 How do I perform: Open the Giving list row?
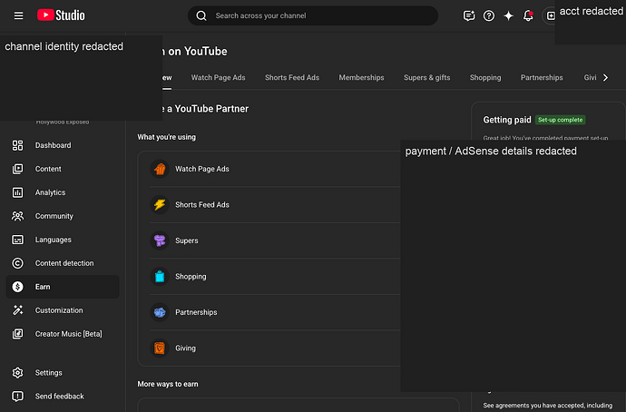pyautogui.click(x=275, y=348)
